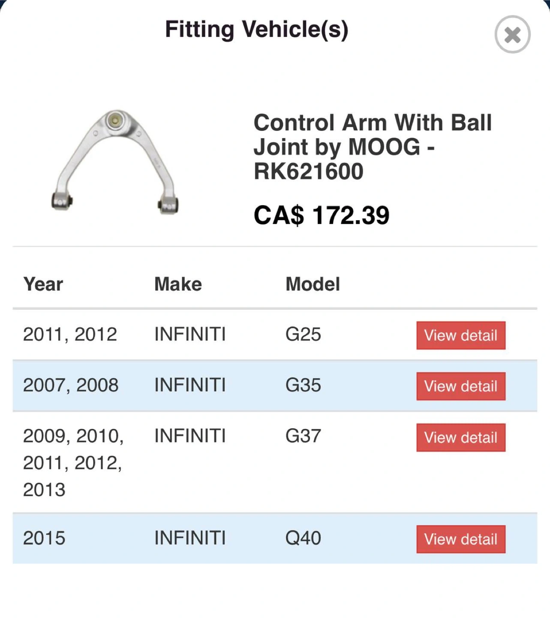View detail for the INFINITI G25
The image size is (550, 618).
point(460,335)
